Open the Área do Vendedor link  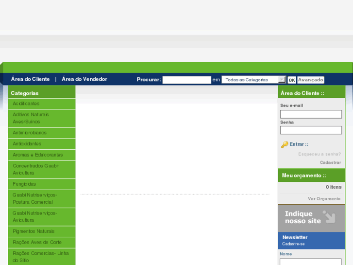click(84, 79)
